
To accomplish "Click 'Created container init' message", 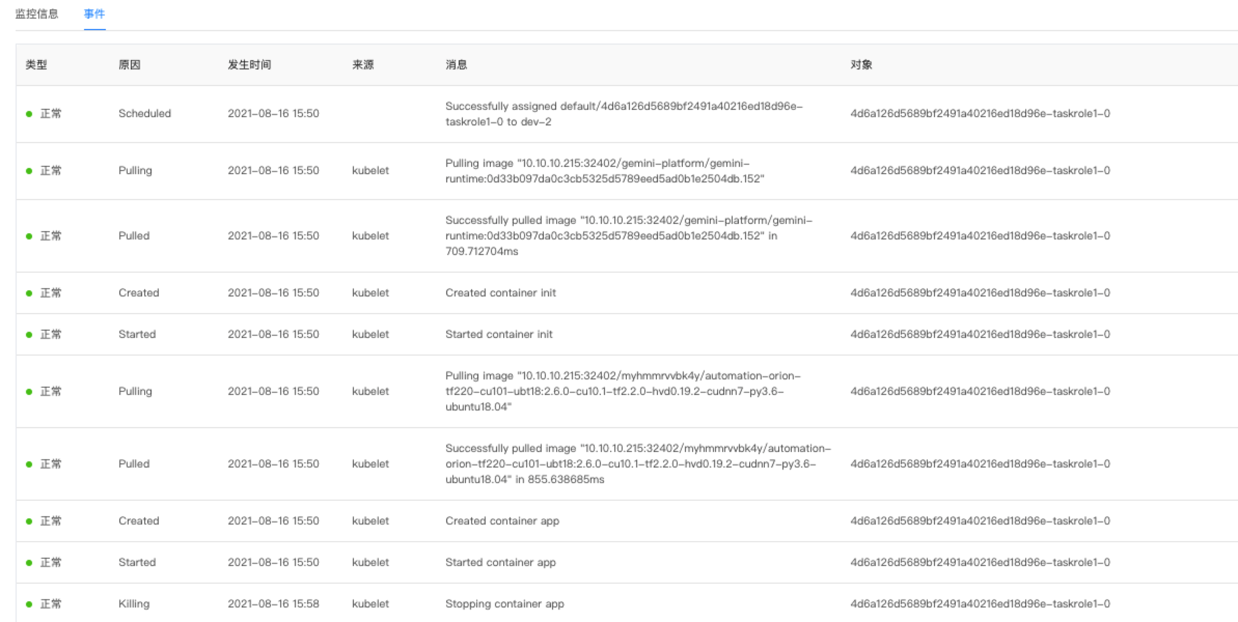I will coord(501,293).
